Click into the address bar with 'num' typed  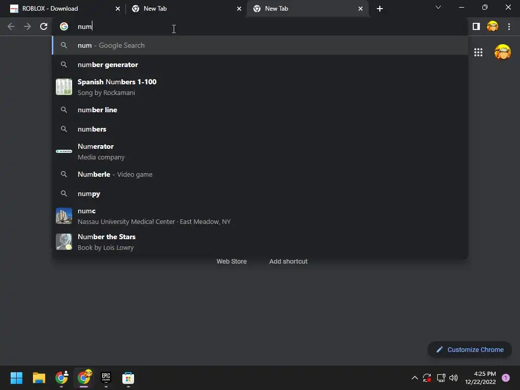[260, 26]
